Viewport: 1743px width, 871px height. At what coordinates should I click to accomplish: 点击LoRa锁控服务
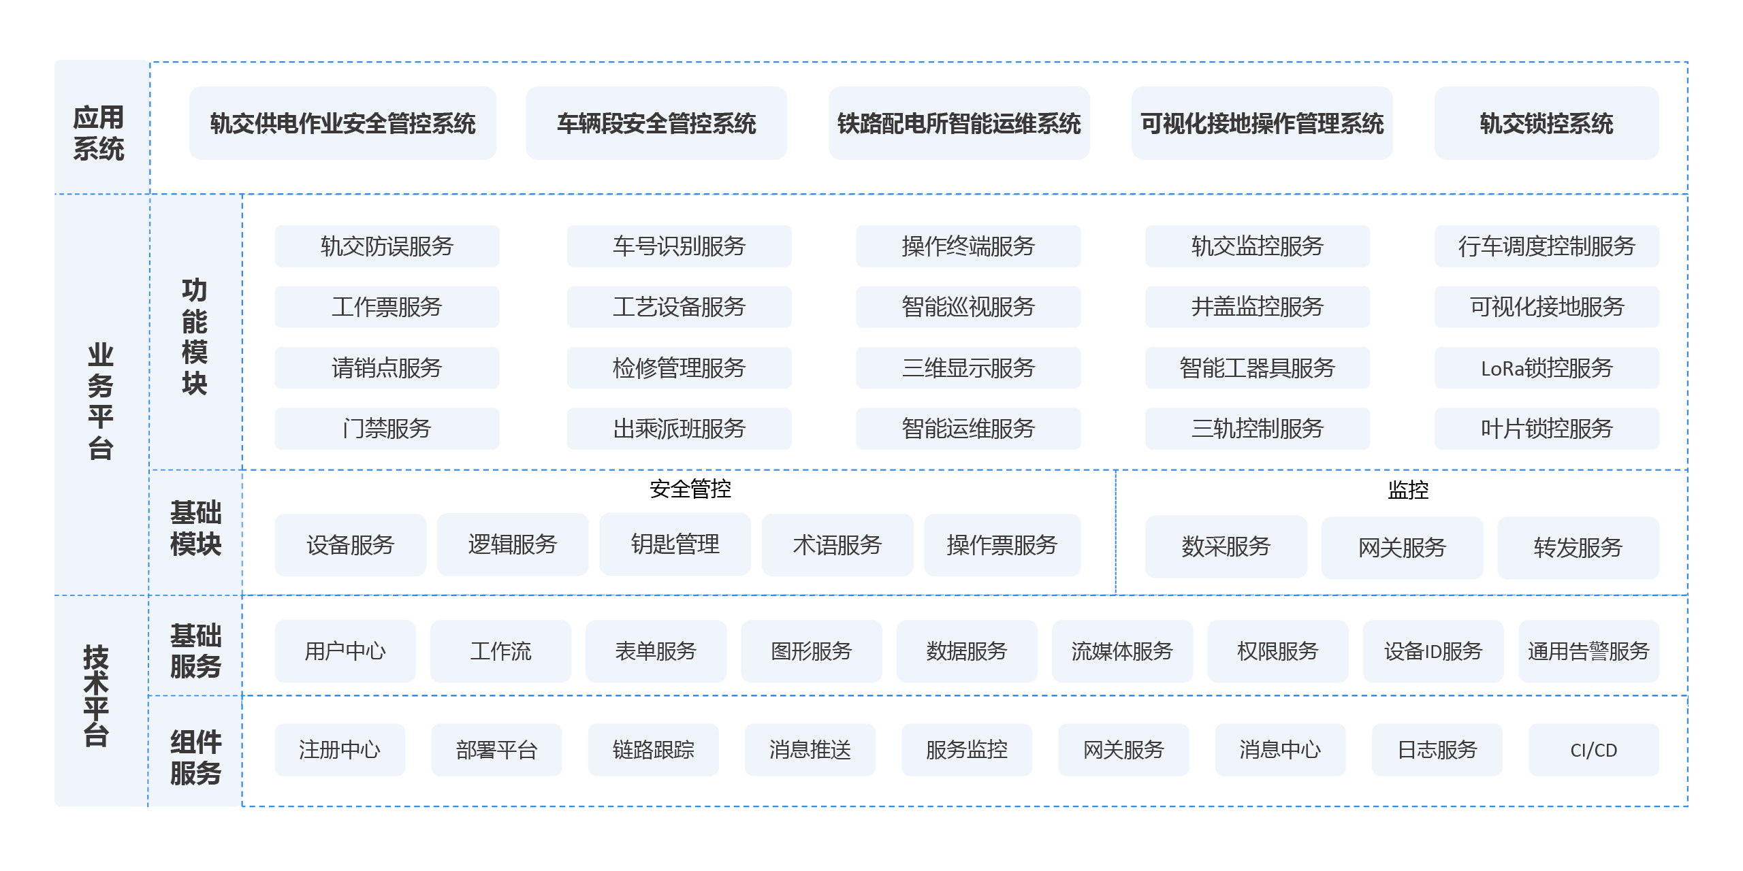click(1546, 368)
